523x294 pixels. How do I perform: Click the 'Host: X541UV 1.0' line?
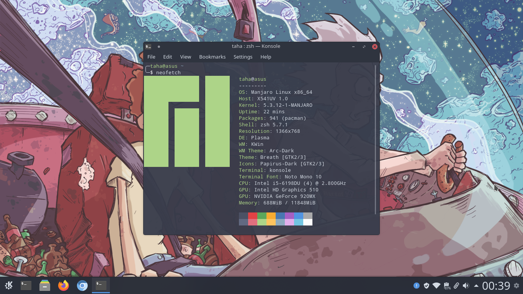263,99
